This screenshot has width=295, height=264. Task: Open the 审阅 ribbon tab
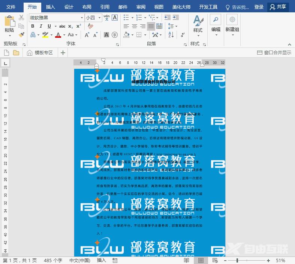pos(141,7)
